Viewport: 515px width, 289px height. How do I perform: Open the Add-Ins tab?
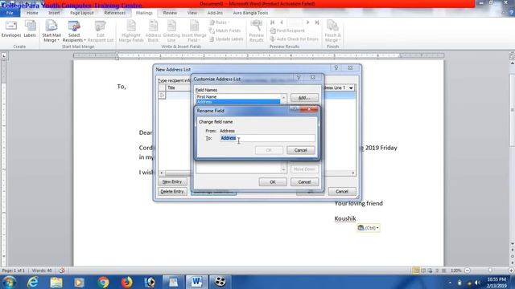point(215,13)
